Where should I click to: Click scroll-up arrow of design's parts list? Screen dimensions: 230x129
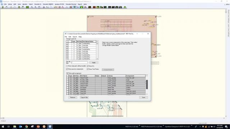click(97, 42)
